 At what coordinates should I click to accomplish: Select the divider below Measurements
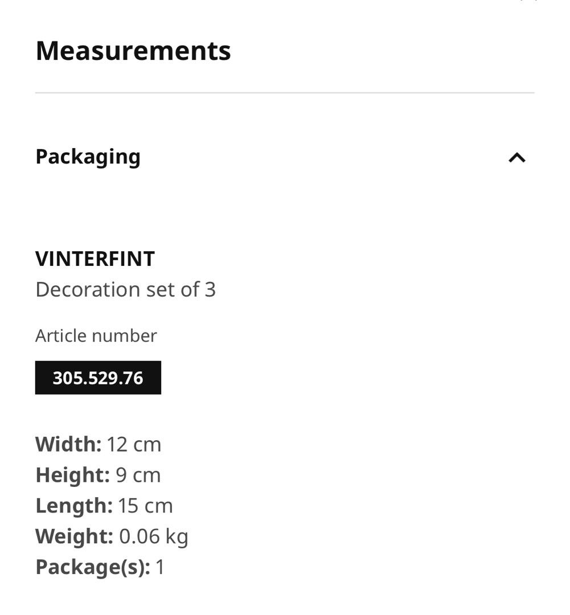click(x=285, y=89)
